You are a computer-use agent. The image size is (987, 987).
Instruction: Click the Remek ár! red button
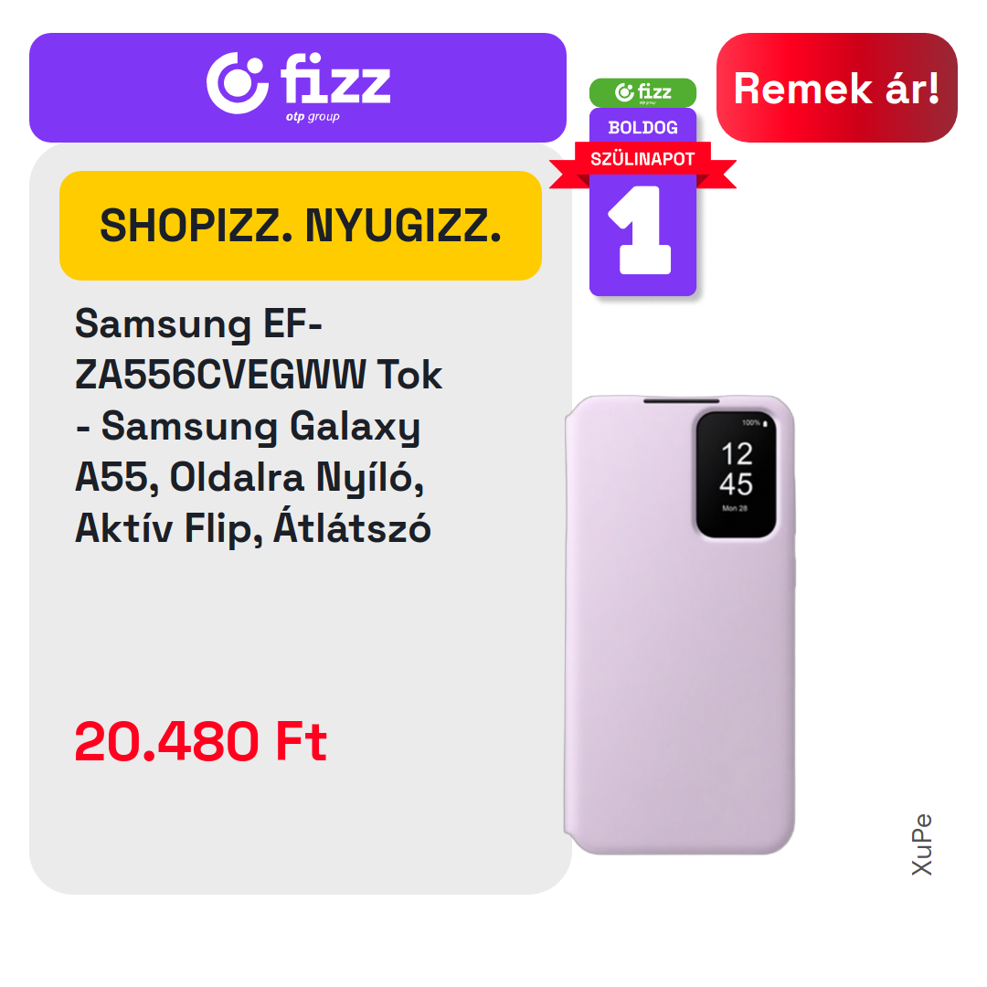coord(836,88)
